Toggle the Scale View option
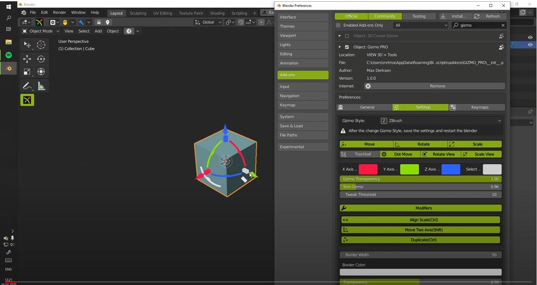The width and height of the screenshot is (537, 285). (481, 154)
